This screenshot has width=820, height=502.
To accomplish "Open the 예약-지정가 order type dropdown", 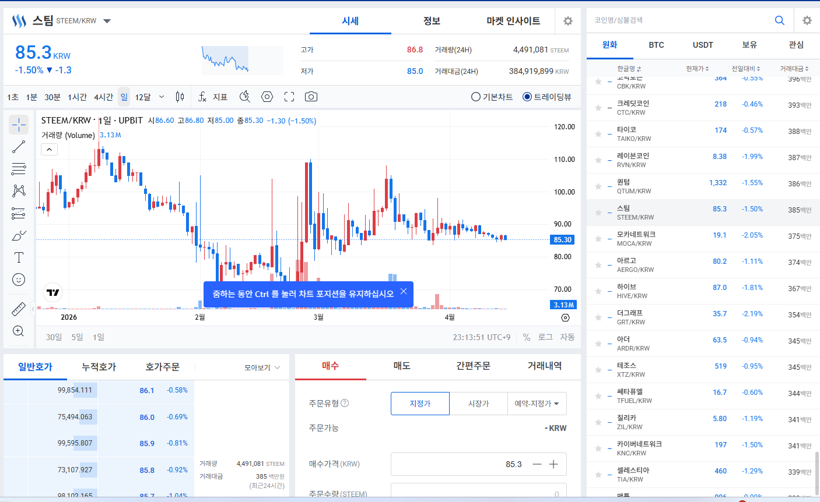I will (537, 403).
